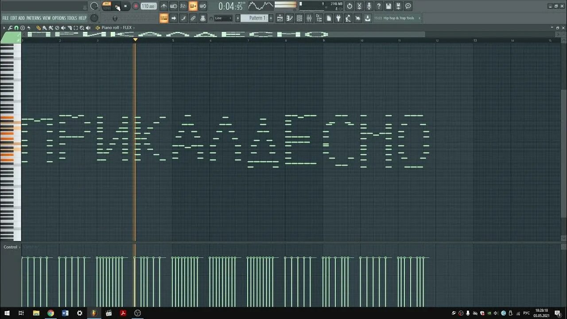Screen dimensions: 567x319
Task: Open the Control event lane selector
Action: [x=12, y=247]
